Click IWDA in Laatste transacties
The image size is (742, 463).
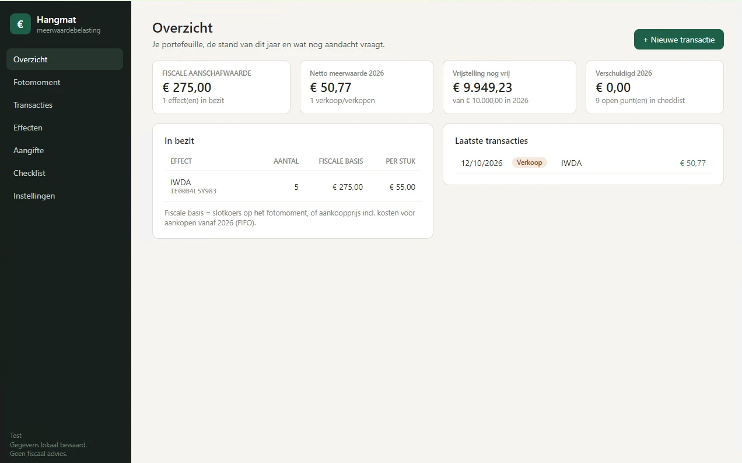click(572, 163)
